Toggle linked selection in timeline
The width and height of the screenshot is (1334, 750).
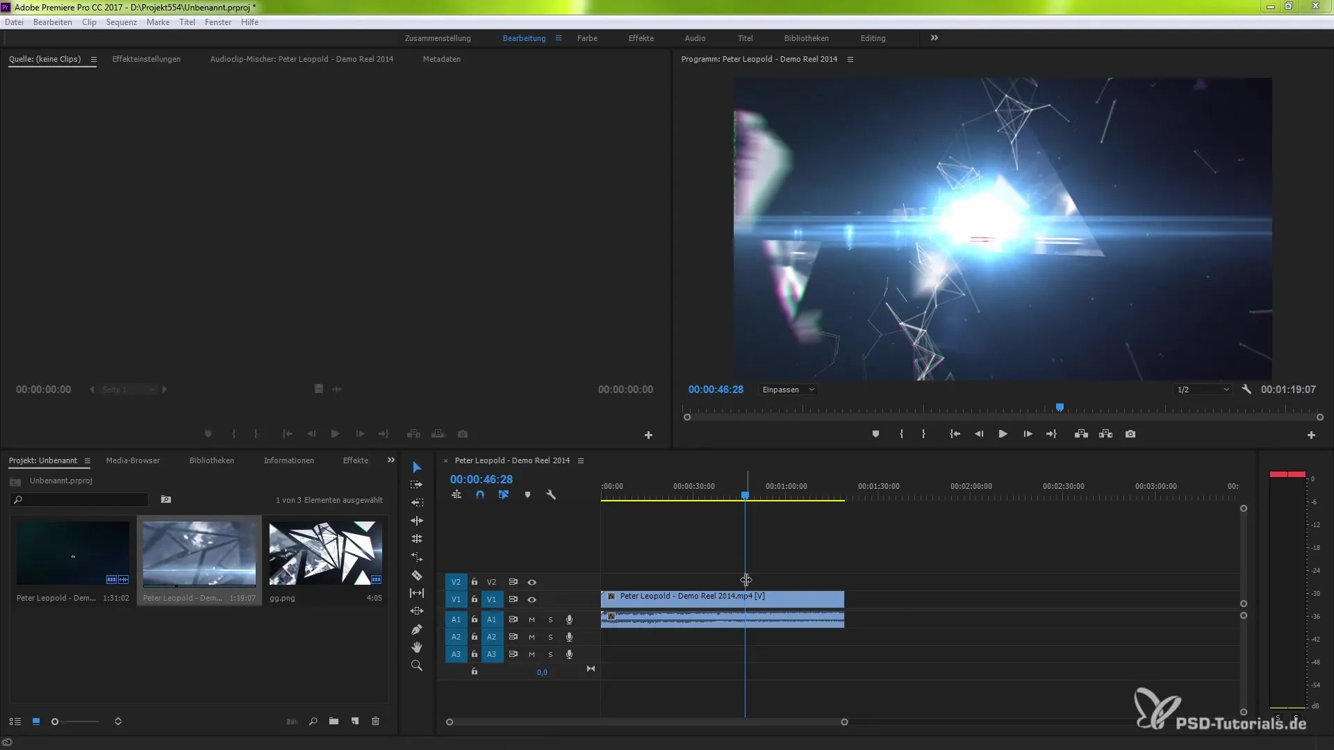pyautogui.click(x=504, y=495)
